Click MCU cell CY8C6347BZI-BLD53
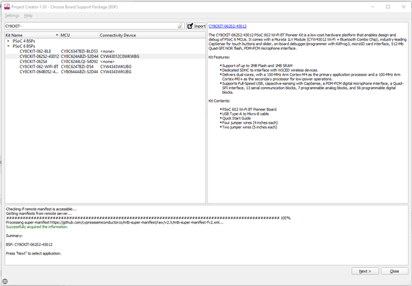412x286 pixels. click(x=79, y=51)
